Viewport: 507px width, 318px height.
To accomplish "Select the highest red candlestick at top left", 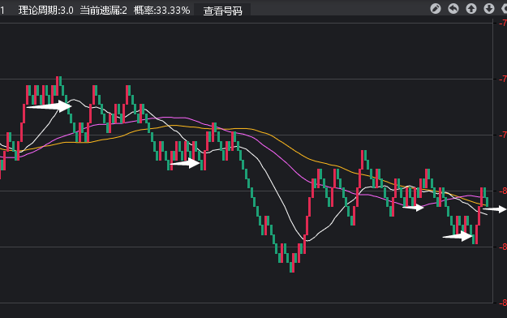I will pos(58,86).
